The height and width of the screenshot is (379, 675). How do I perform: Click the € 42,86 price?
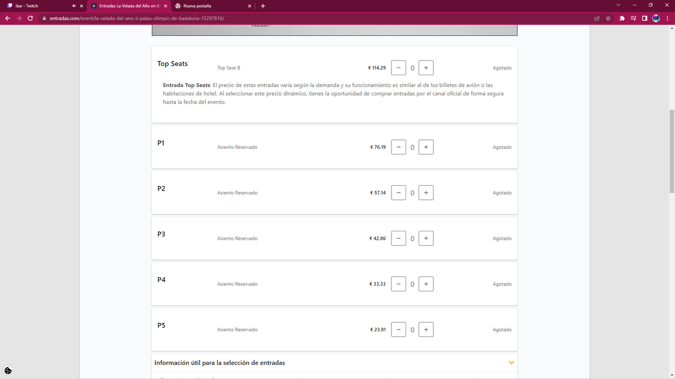click(x=378, y=239)
